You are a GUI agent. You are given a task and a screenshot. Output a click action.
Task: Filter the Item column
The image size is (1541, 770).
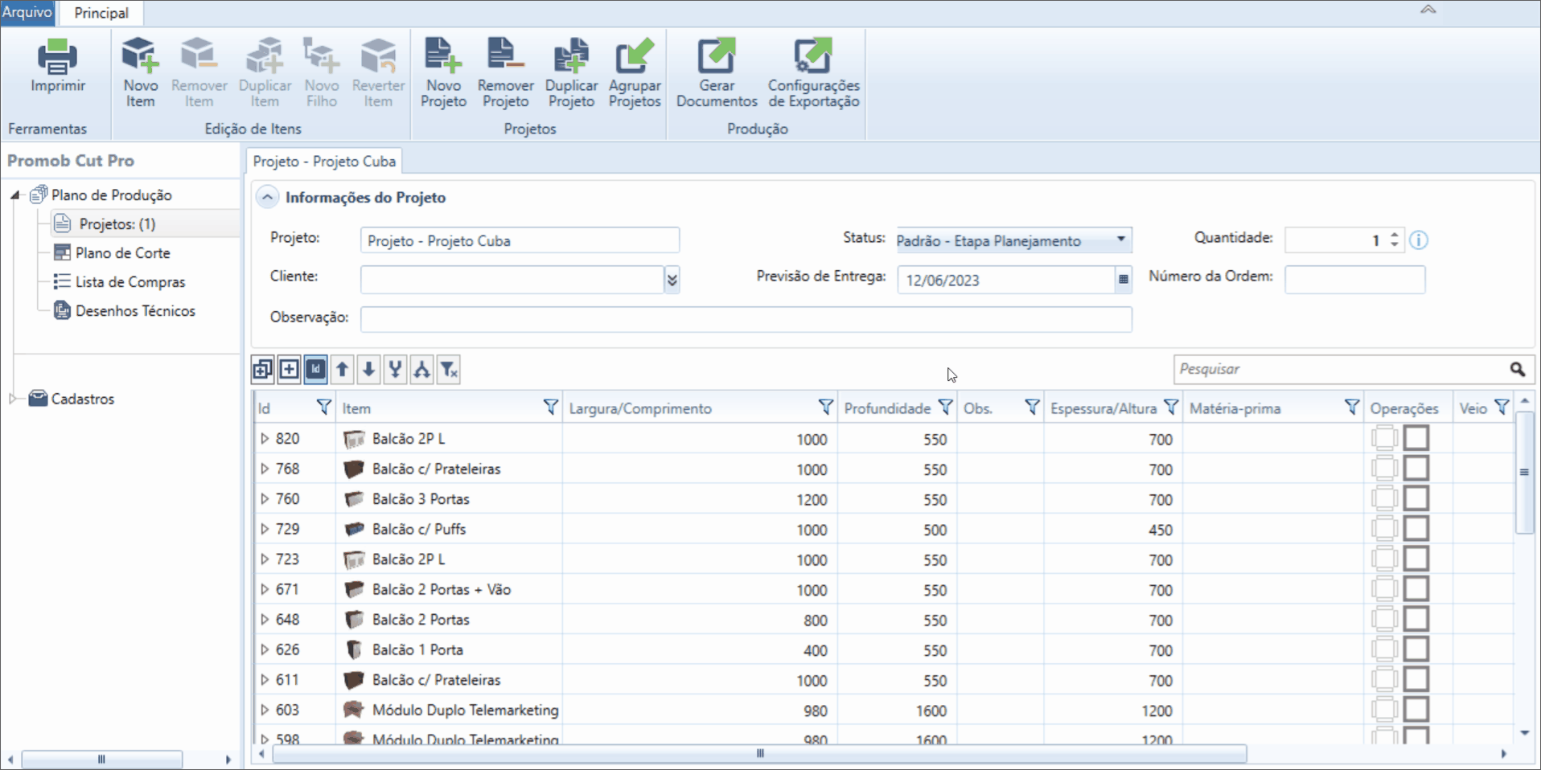[550, 408]
